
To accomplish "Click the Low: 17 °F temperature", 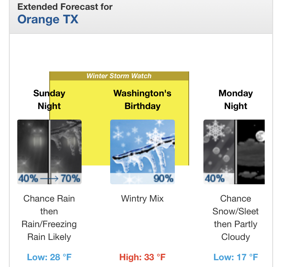I will [x=236, y=257].
